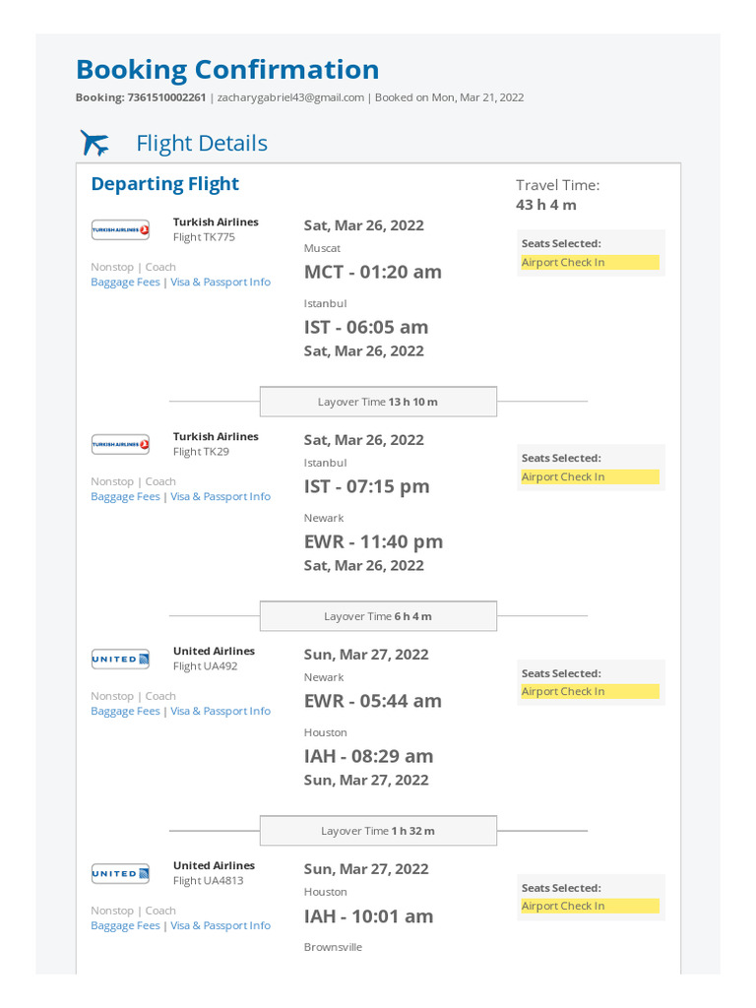This screenshot has width=756, height=1008.
Task: Click the Turkish Airlines logo for flight TK29
Action: 120,444
